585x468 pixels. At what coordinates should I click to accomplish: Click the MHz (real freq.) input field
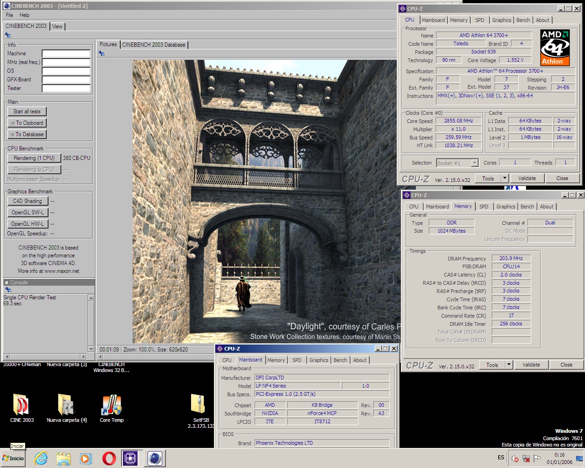[x=66, y=62]
